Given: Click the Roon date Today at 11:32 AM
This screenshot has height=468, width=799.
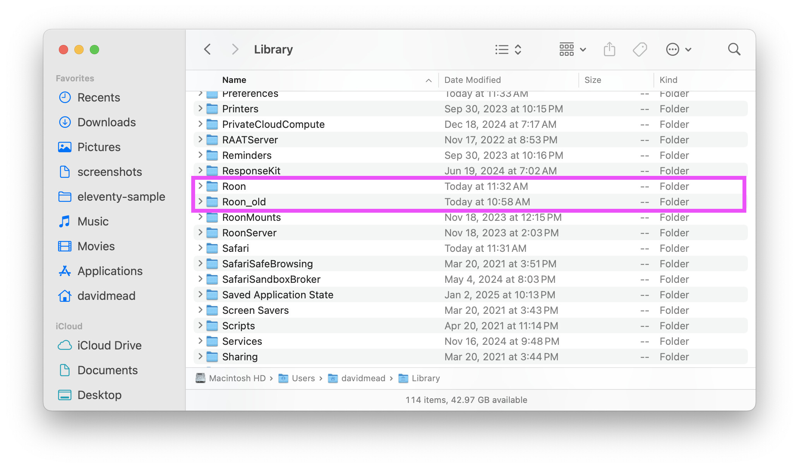Looking at the screenshot, I should click(x=486, y=186).
